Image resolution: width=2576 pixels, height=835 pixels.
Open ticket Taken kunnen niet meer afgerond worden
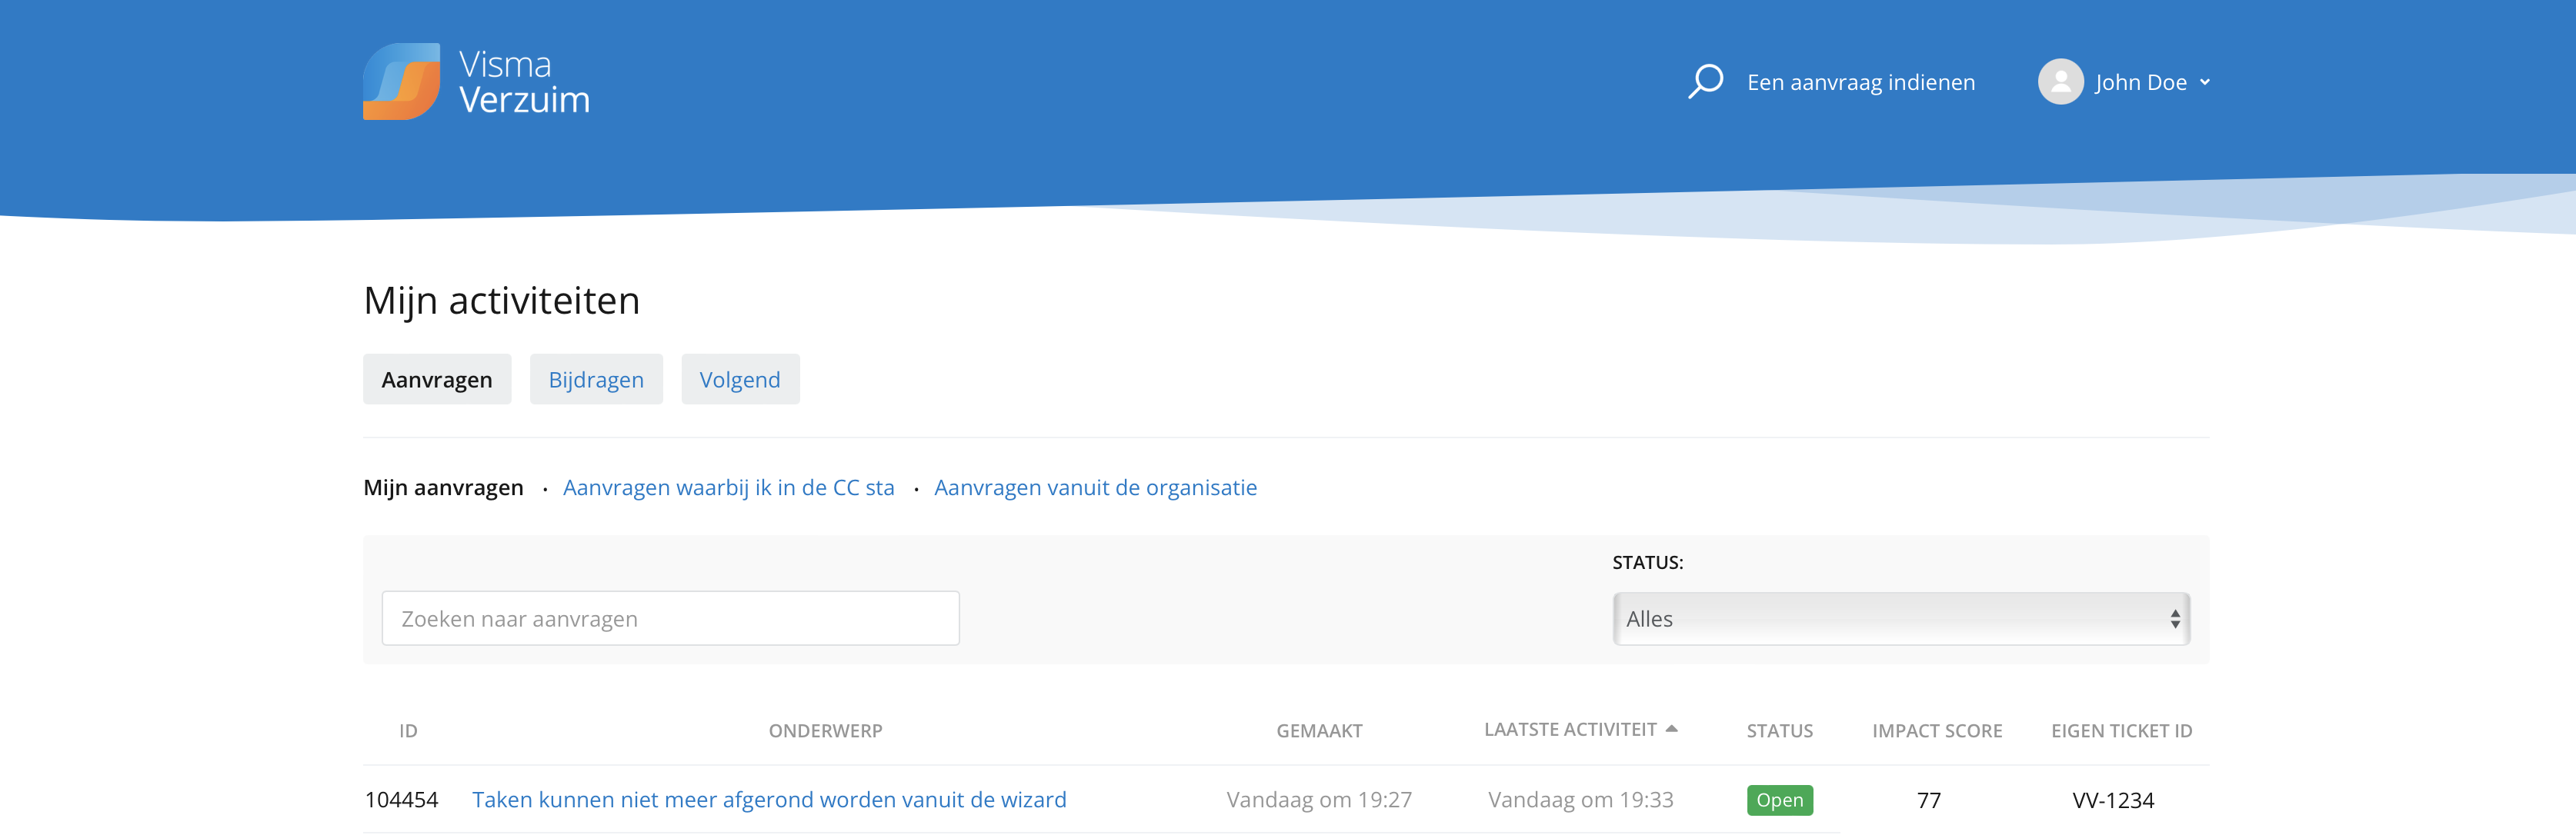click(769, 800)
